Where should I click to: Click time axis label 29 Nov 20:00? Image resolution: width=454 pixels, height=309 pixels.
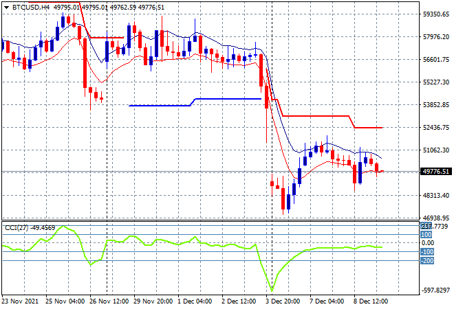[153, 301]
